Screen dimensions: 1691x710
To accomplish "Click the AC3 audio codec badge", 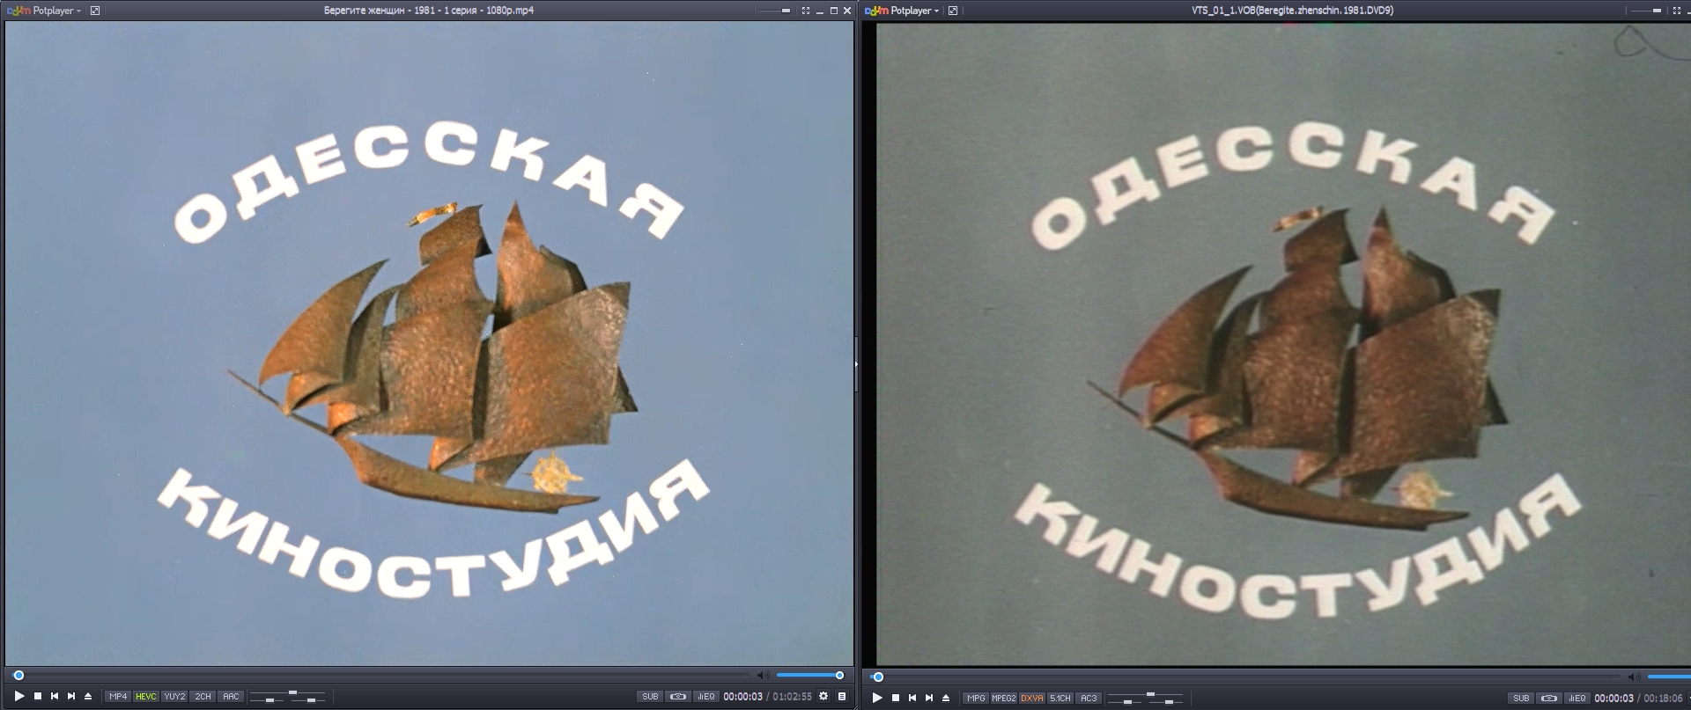I will point(1089,698).
